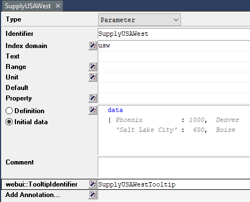Click the empty Property field
This screenshot has height=202, width=250.
[x=174, y=98]
